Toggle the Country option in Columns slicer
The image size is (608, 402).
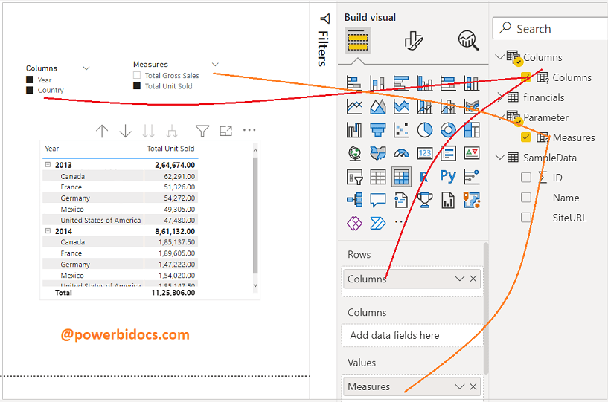30,90
